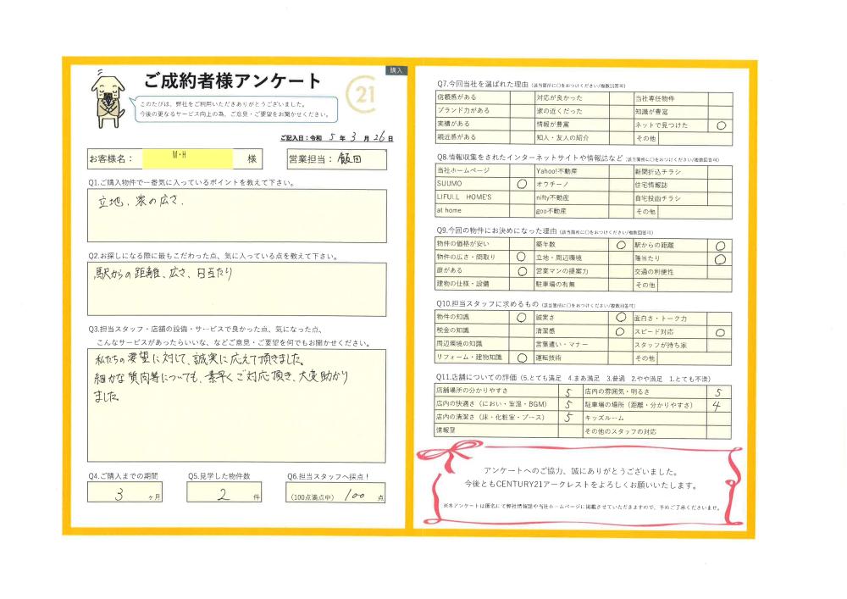This screenshot has width=847, height=599.
Task: Click the Q6 score box showing 100
Action: coord(335,492)
